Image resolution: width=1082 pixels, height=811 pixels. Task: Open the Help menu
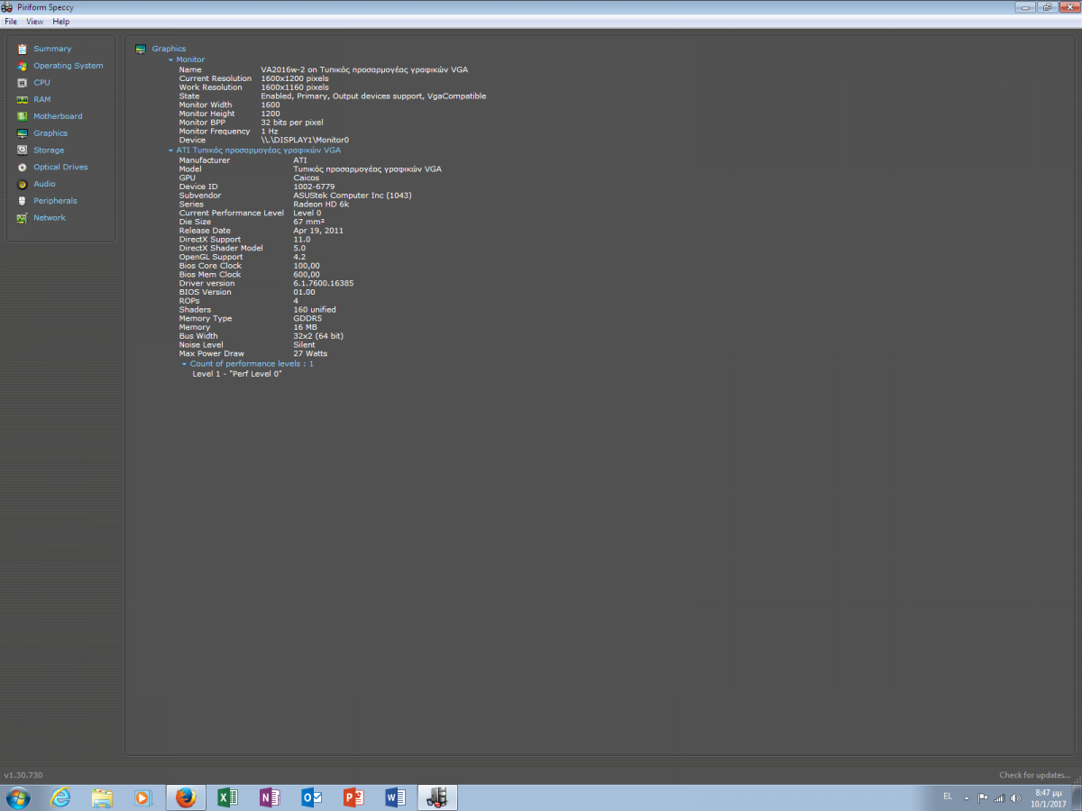click(x=60, y=22)
